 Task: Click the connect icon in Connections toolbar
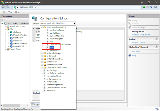tap(2, 20)
